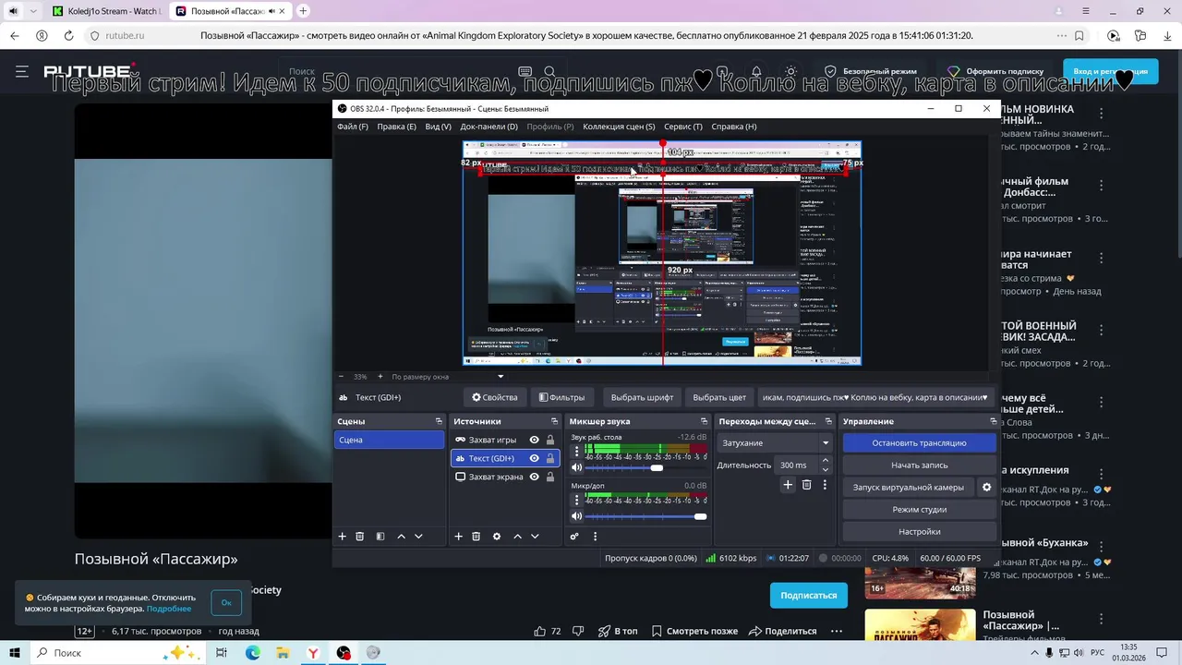Viewport: 1182px width, 665px height.
Task: Open Rutube notifications bell
Action: pyautogui.click(x=756, y=71)
